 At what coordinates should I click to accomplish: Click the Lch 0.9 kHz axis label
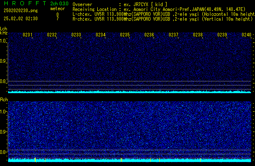click(x=3, y=61)
